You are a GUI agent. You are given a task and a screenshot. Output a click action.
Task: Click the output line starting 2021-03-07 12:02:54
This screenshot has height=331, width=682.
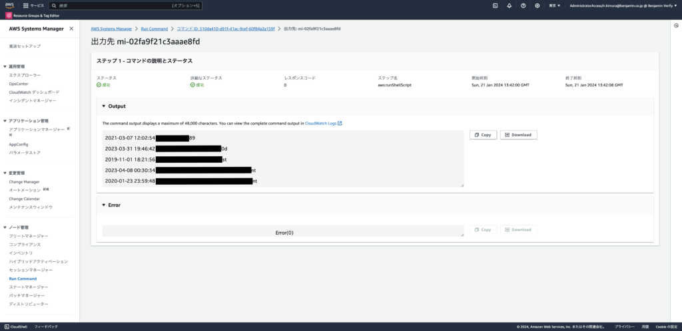tap(150, 138)
